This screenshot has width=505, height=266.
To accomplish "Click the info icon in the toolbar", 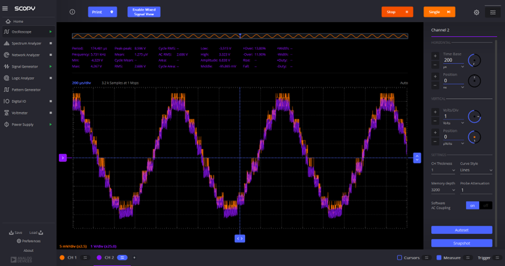I will [x=72, y=12].
